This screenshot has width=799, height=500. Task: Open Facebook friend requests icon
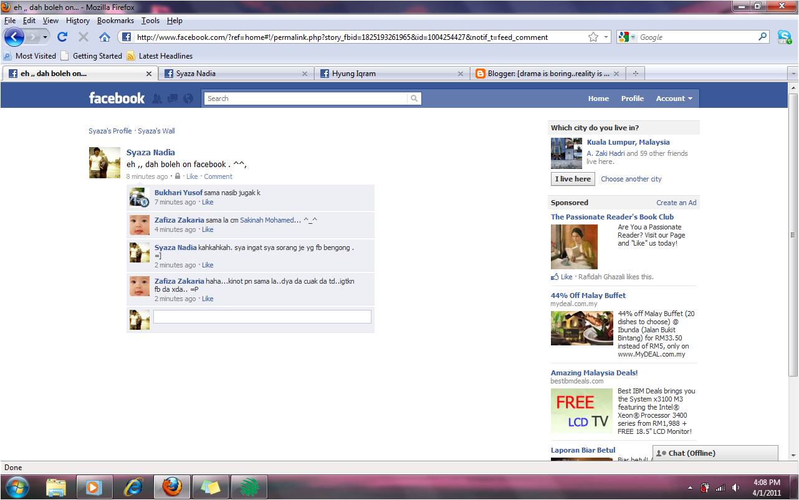point(157,99)
